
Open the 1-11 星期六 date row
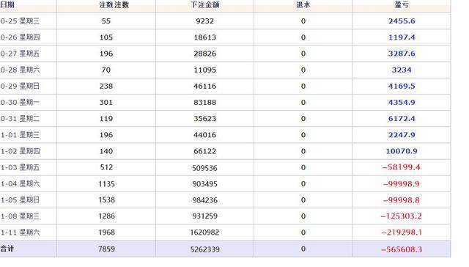coord(20,233)
